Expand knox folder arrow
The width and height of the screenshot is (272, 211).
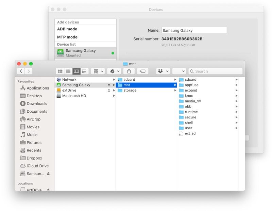[x=236, y=96]
